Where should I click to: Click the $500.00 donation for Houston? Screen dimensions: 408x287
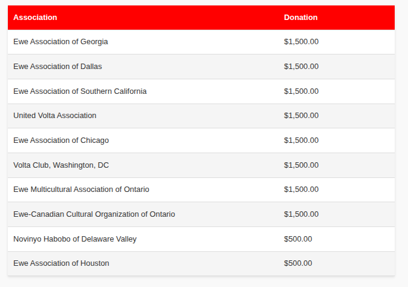pos(298,263)
